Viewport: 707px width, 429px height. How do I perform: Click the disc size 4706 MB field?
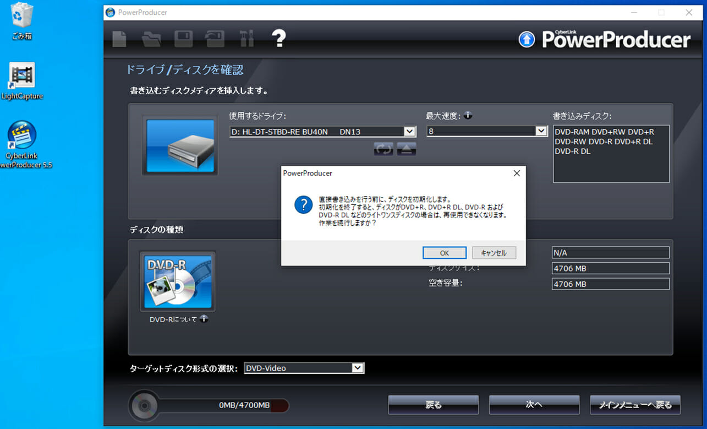point(611,268)
